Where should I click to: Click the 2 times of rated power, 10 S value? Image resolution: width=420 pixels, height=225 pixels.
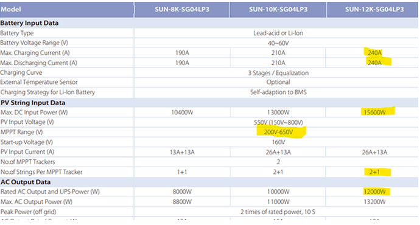278,212
